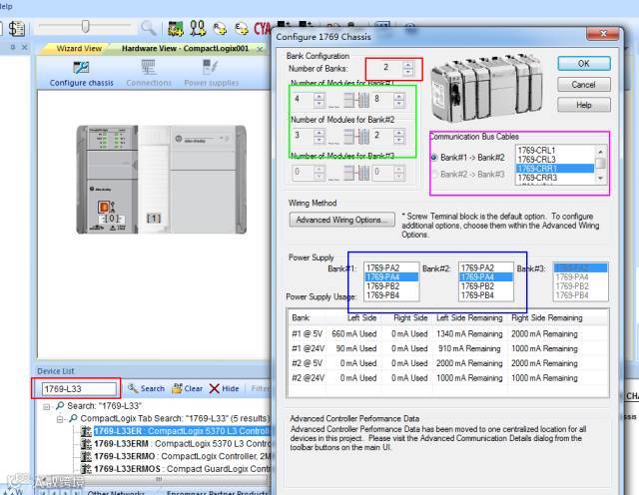Hide the Device List search results
Screen dimensions: 639x495
tap(224, 388)
